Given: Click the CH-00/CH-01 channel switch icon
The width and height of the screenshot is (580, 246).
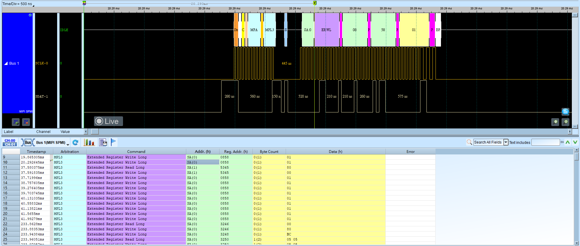Looking at the screenshot, I should click(10, 142).
